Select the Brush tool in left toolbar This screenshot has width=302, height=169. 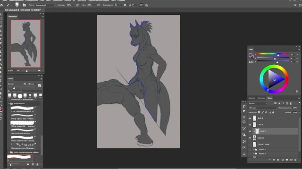tap(1, 47)
